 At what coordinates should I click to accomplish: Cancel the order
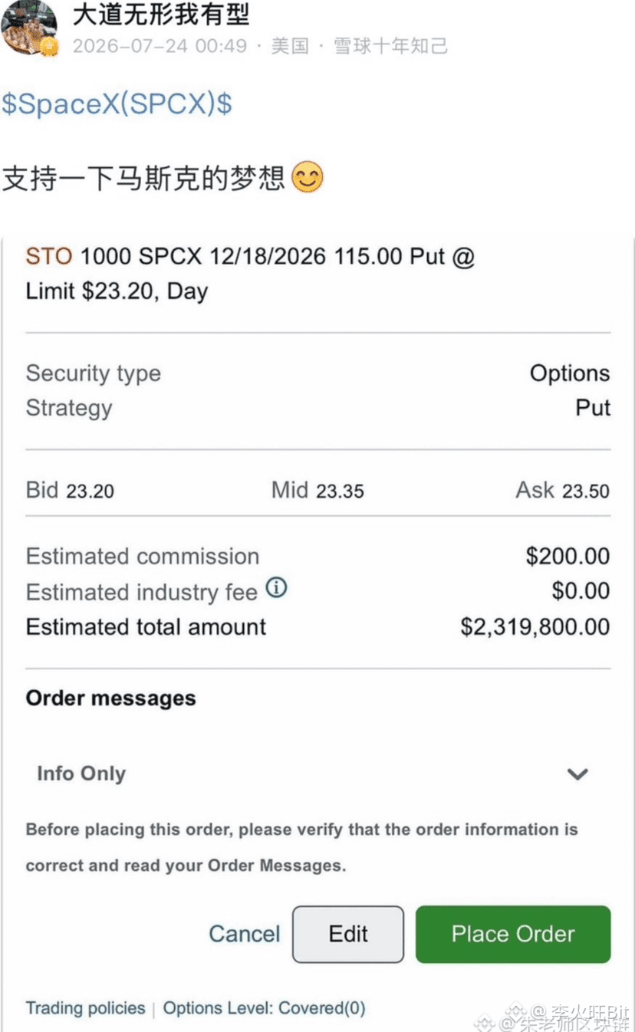[245, 934]
